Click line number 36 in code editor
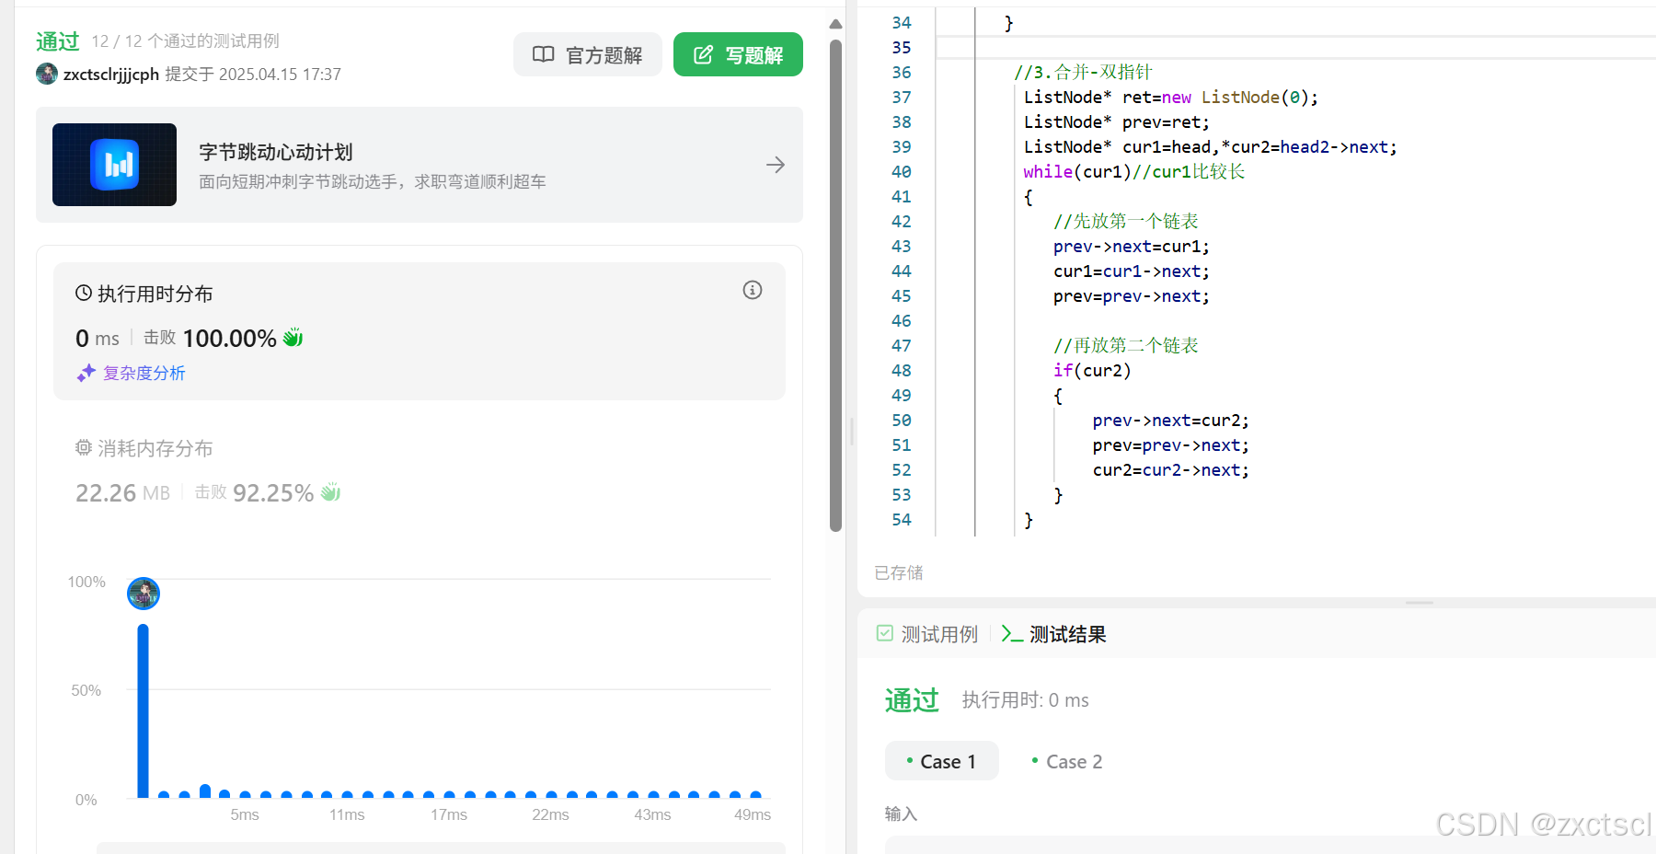This screenshot has height=854, width=1656. [902, 72]
